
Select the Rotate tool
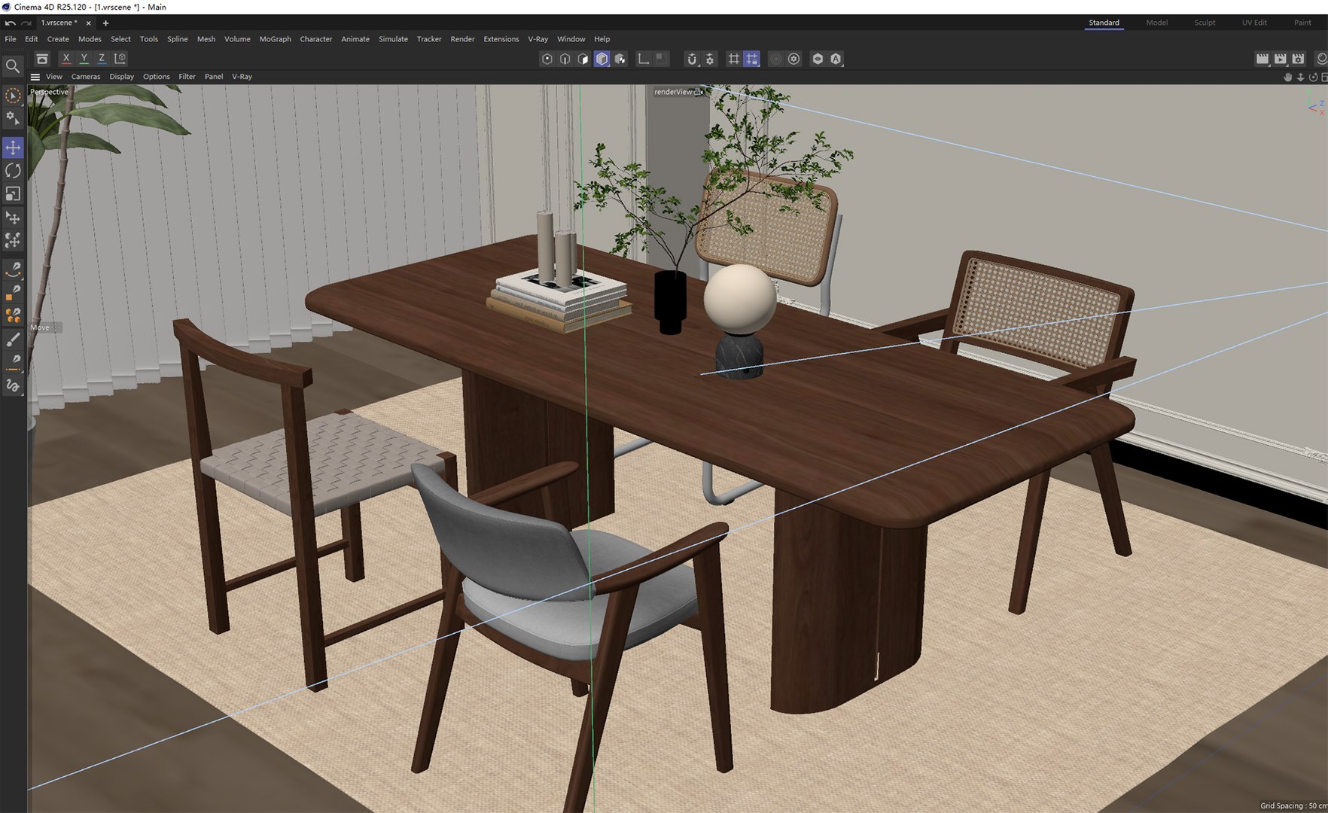click(13, 171)
